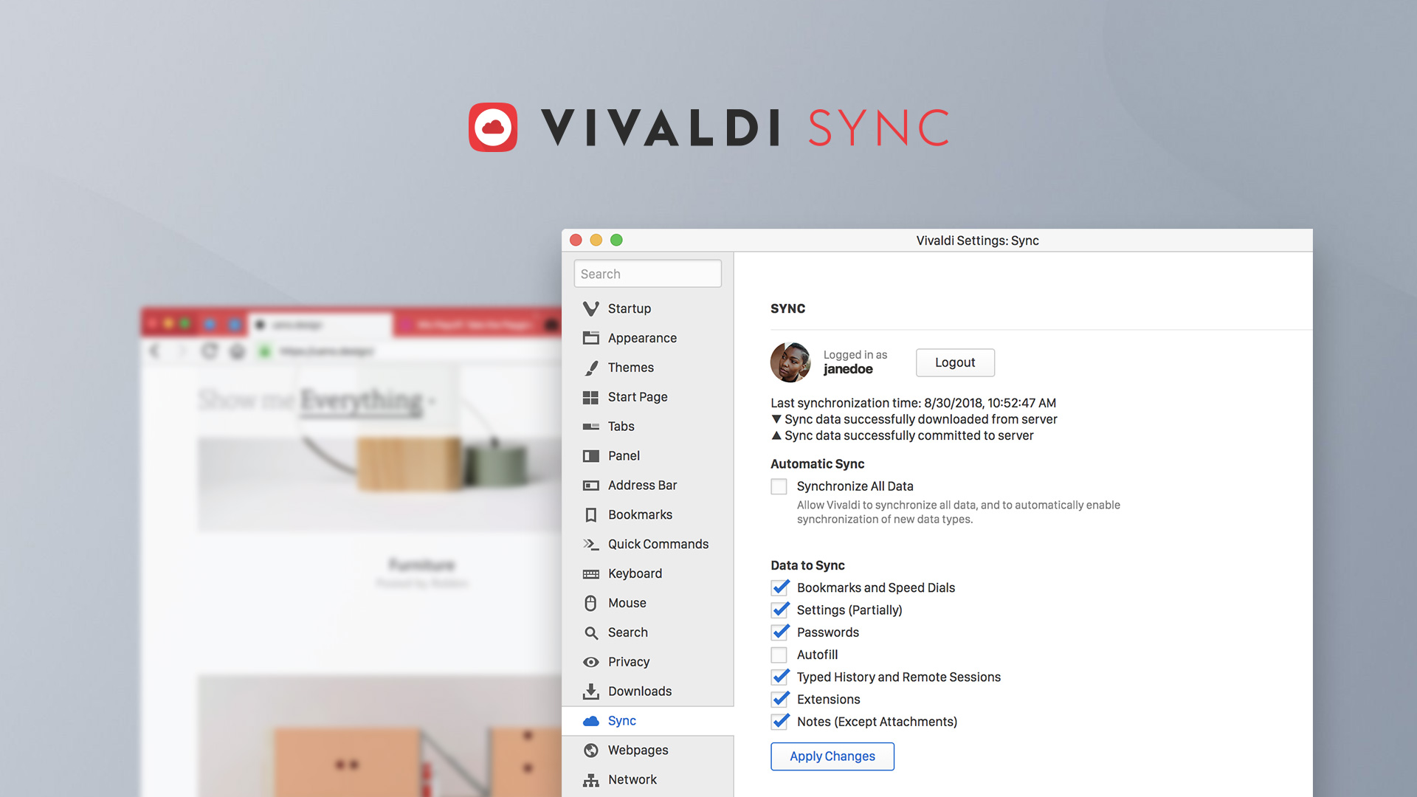Viewport: 1417px width, 797px height.
Task: Expand the Sync data download status
Action: coord(773,418)
